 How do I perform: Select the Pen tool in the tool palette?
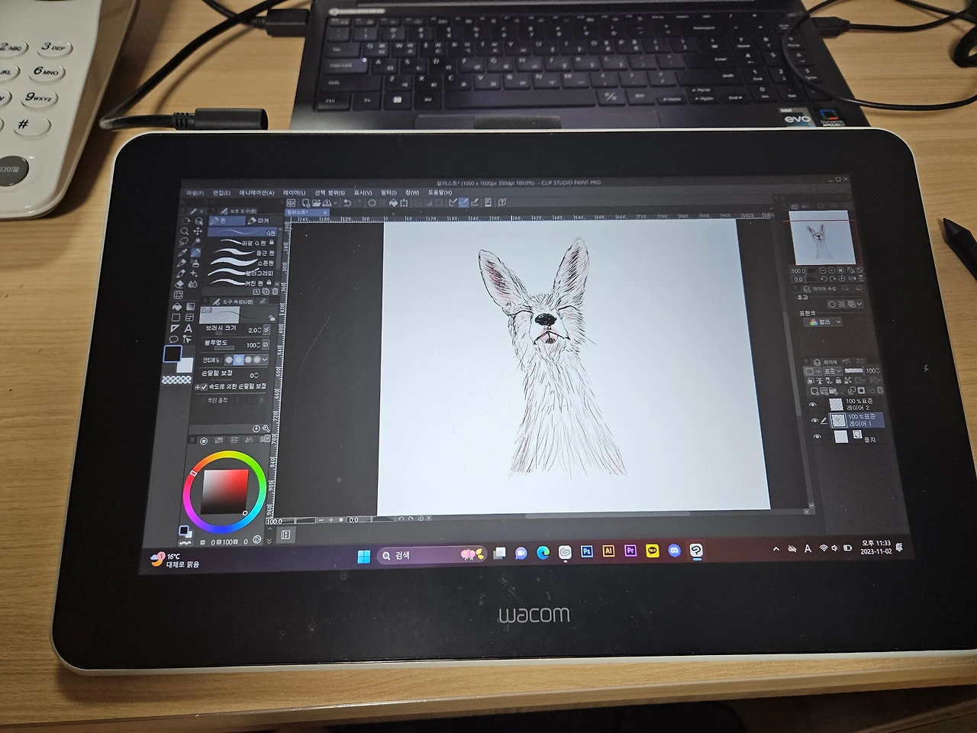(x=195, y=253)
